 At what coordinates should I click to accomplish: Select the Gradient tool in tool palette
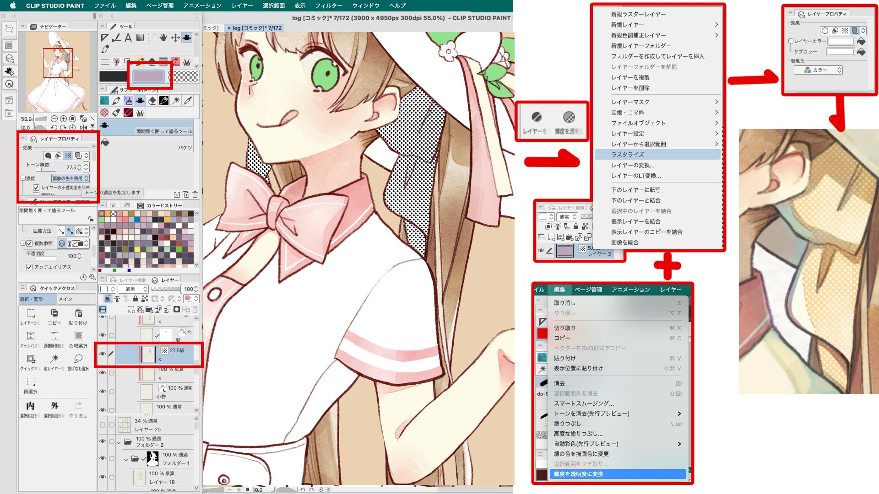click(x=140, y=38)
